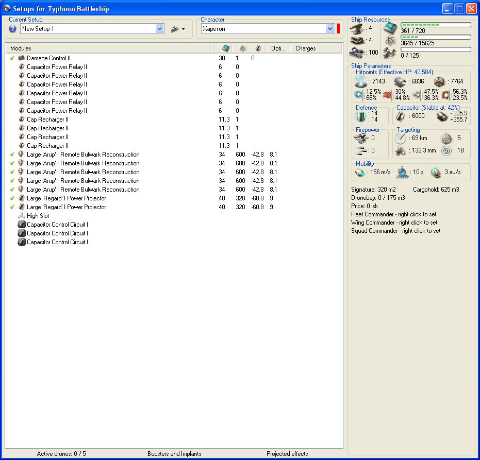Open the ship setup tools icon menu
Image resolution: width=480 pixels, height=460 pixels.
178,29
